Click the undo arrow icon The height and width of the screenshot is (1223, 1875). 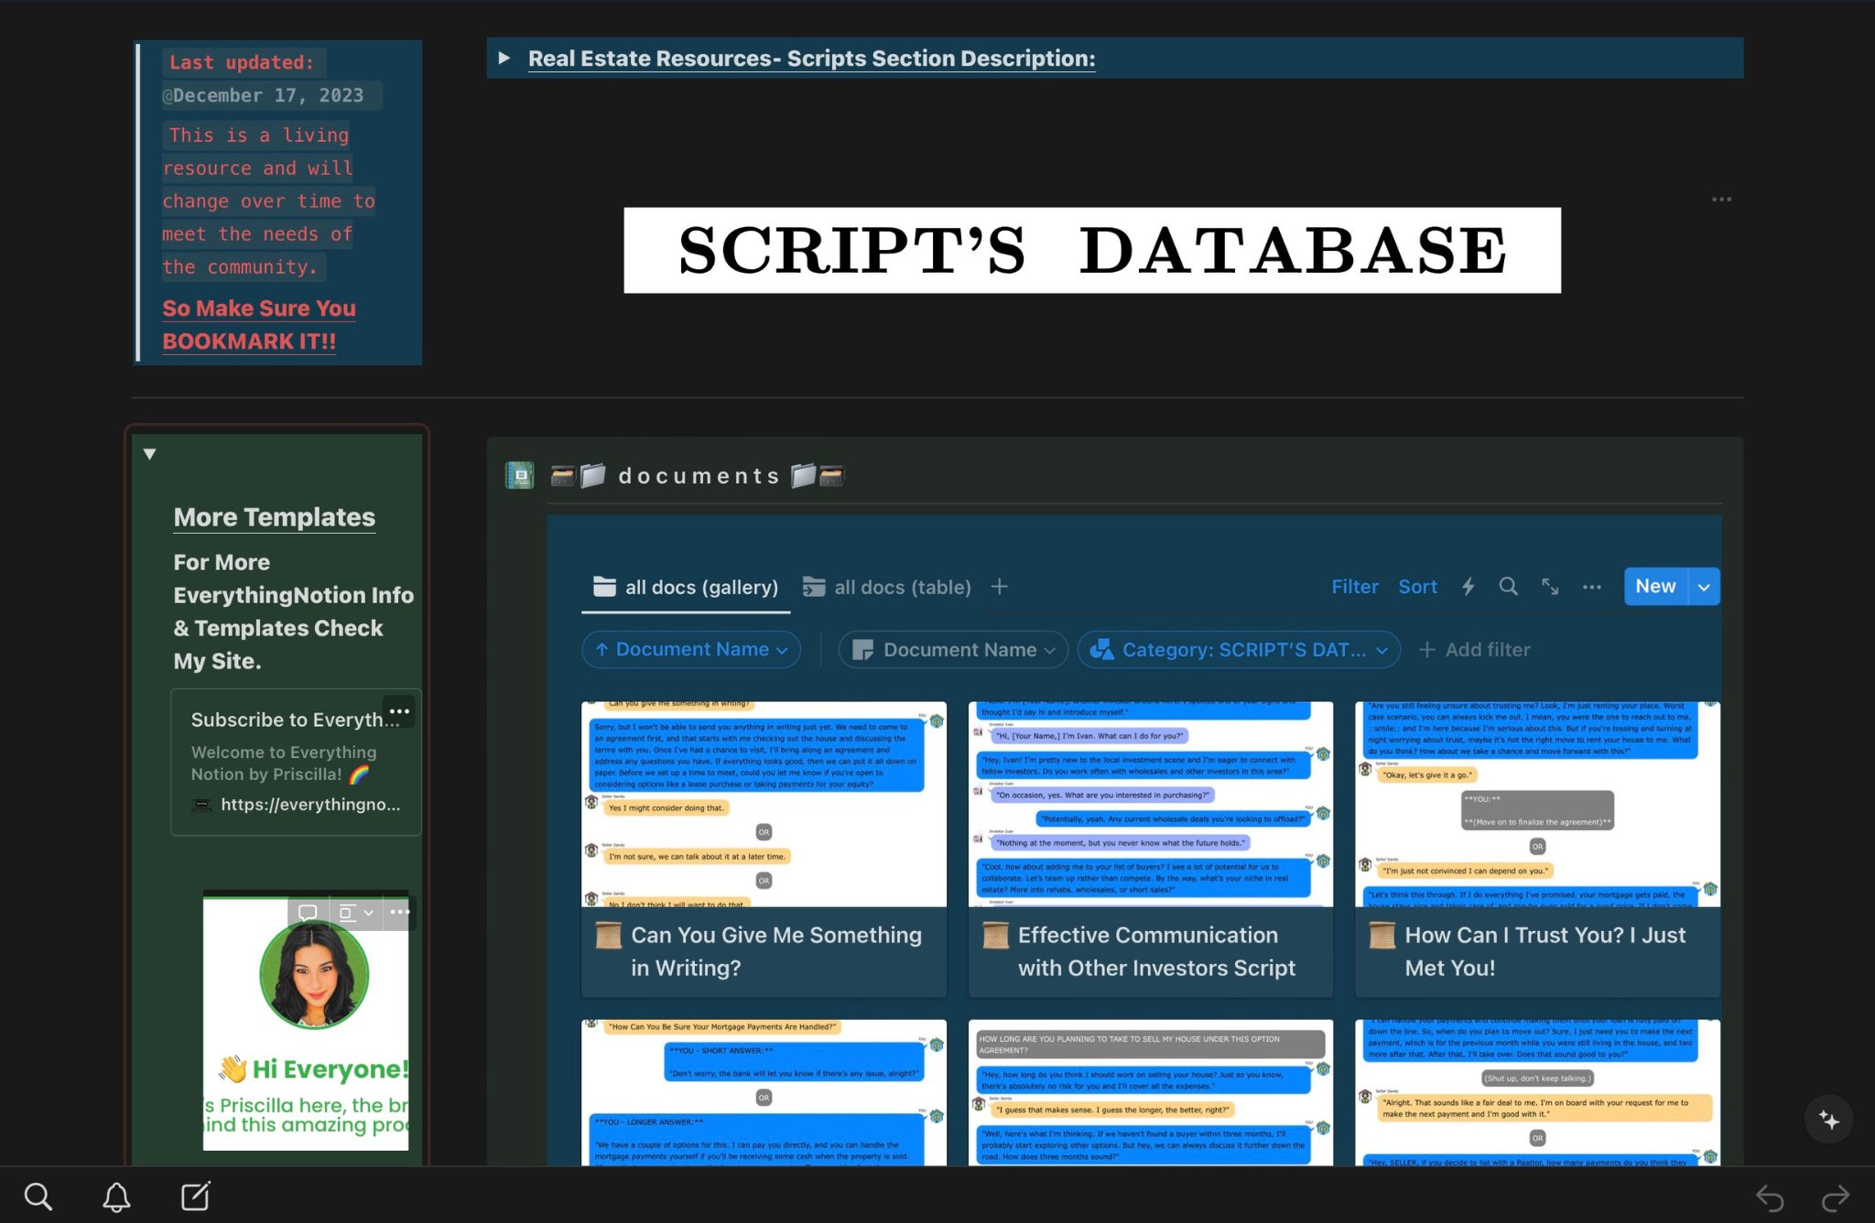1769,1197
